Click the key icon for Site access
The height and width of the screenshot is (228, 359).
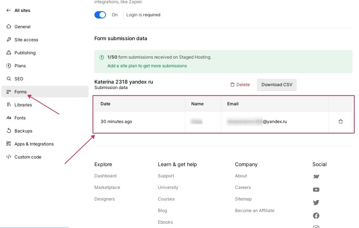click(x=9, y=40)
